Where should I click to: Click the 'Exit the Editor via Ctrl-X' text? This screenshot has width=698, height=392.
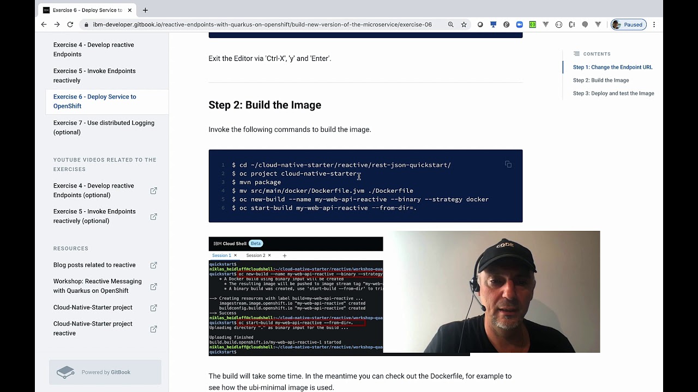click(x=270, y=59)
